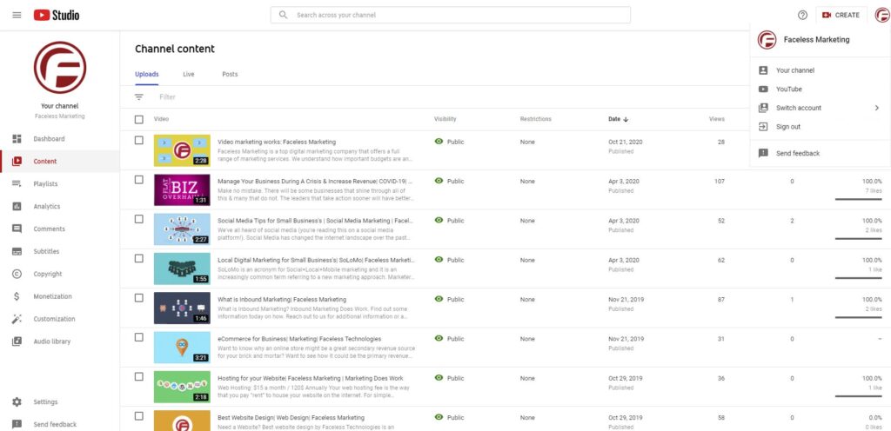Click the like ratio bar for Social Media Tips
891x431 pixels.
pyautogui.click(x=858, y=239)
